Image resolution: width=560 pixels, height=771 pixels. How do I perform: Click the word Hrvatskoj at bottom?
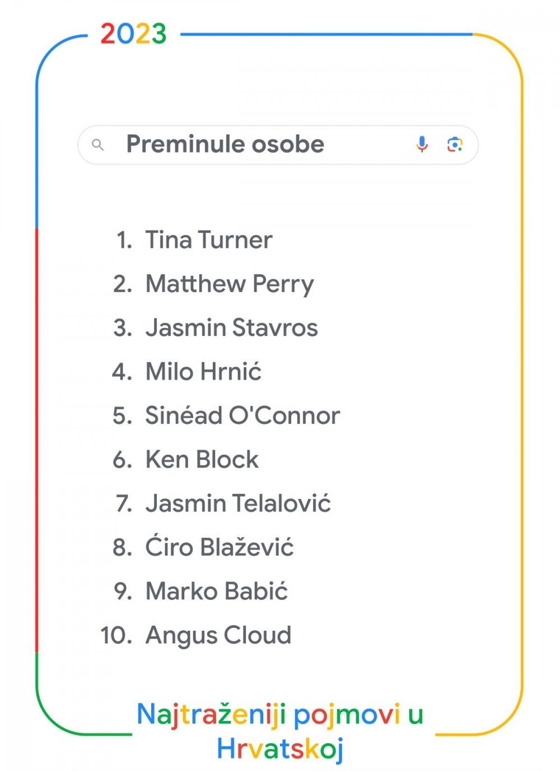pos(280,749)
